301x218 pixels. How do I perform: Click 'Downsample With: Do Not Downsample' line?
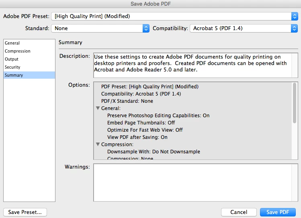point(154,152)
